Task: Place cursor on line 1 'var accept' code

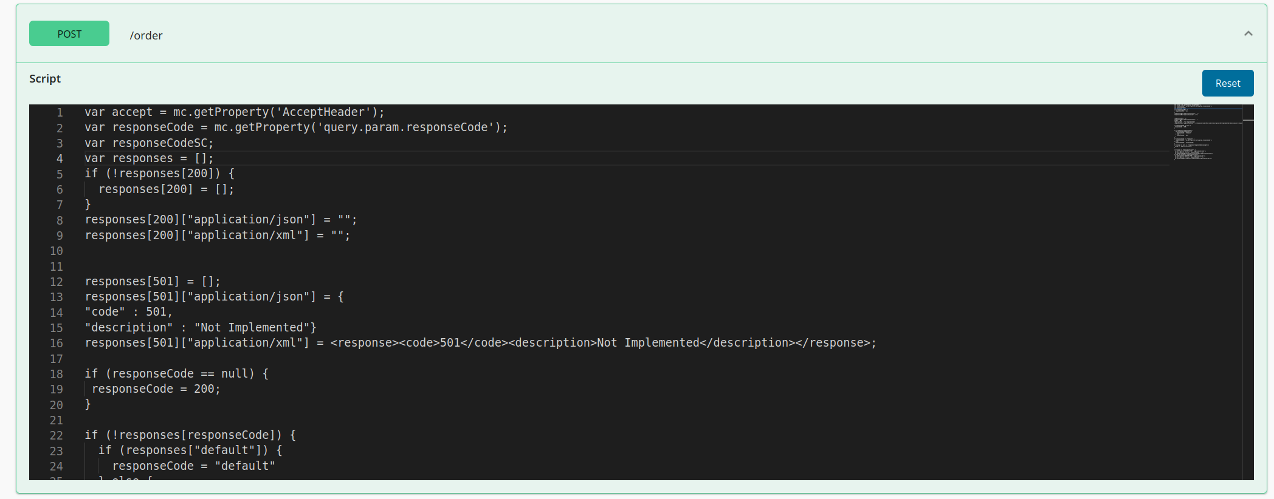Action: point(235,112)
